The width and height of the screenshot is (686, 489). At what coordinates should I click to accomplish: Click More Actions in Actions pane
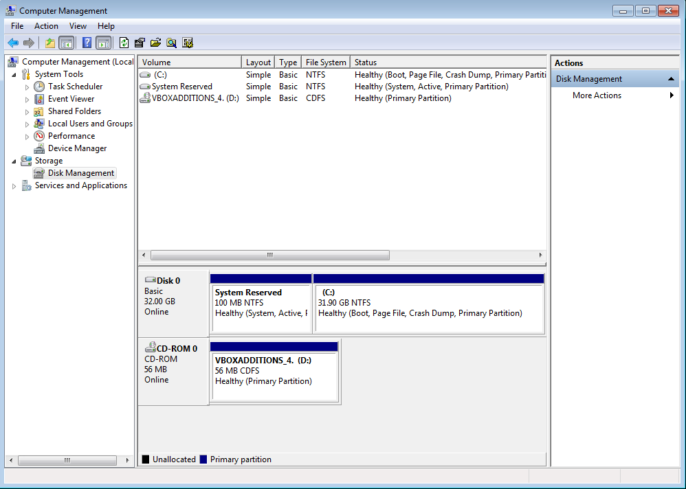coord(597,95)
